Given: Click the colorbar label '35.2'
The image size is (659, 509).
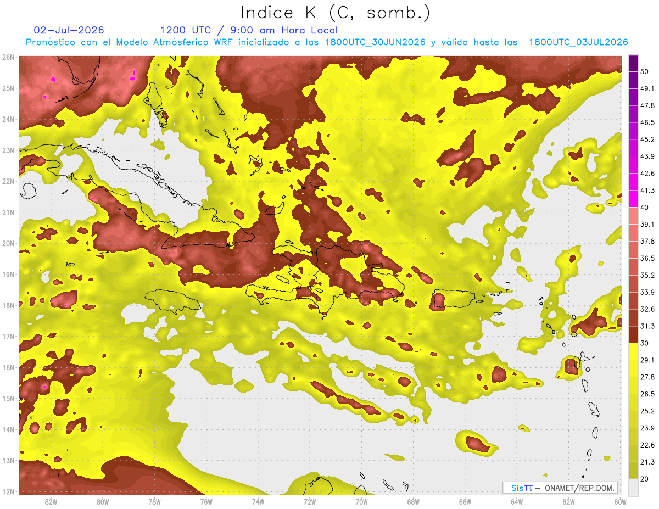Looking at the screenshot, I should 647,275.
